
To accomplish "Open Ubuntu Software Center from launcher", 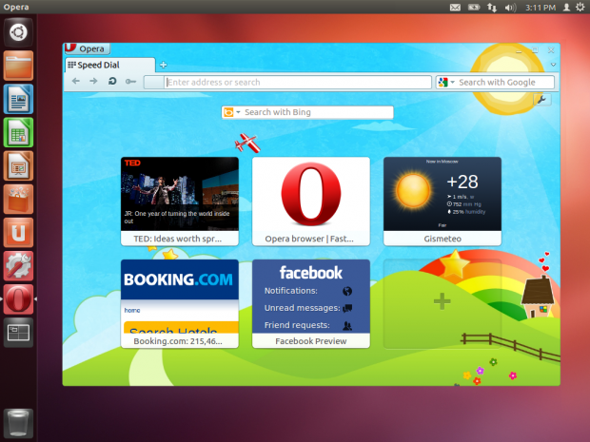I will tap(18, 200).
